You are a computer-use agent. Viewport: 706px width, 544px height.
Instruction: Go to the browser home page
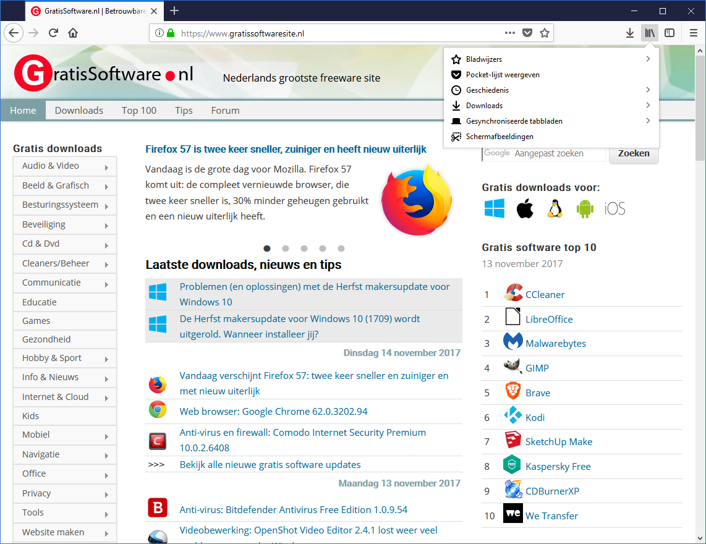[x=73, y=33]
